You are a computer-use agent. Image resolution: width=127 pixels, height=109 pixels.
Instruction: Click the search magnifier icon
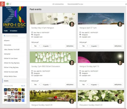point(4,36)
